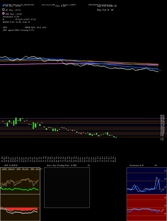This screenshot has height=221, width=167.
Task: Click the 'Stochastics & R' panel title
Action: coord(136,165)
